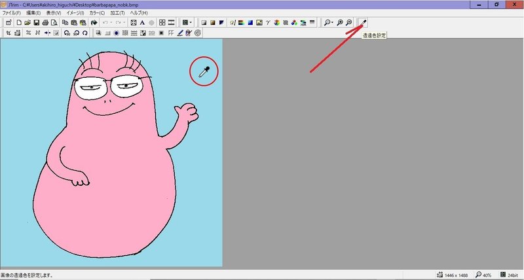The image size is (524, 280).
Task: Open the 編集(E) menu
Action: [x=33, y=13]
